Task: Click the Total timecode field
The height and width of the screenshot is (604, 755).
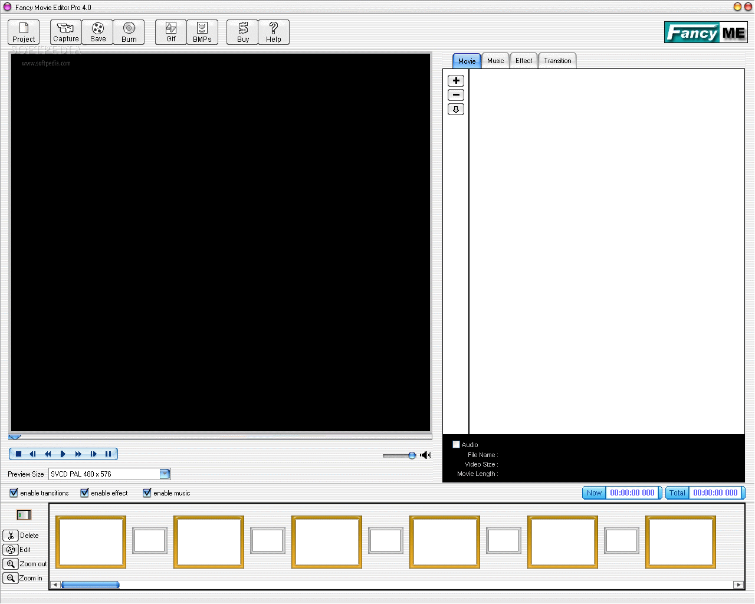Action: 715,493
